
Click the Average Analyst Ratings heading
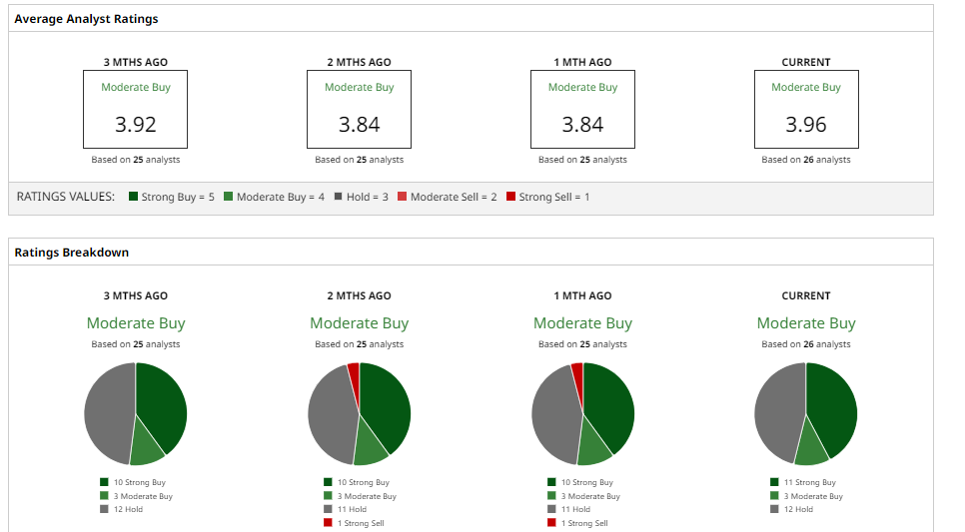pos(86,19)
